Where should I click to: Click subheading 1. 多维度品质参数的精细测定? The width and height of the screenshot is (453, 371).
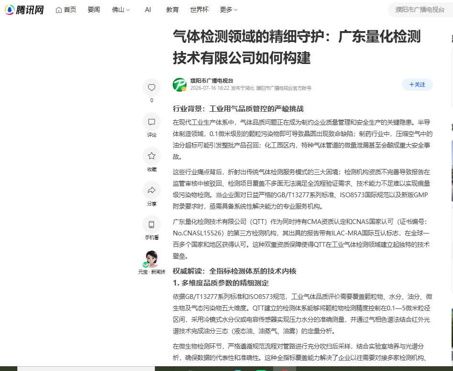click(x=221, y=283)
